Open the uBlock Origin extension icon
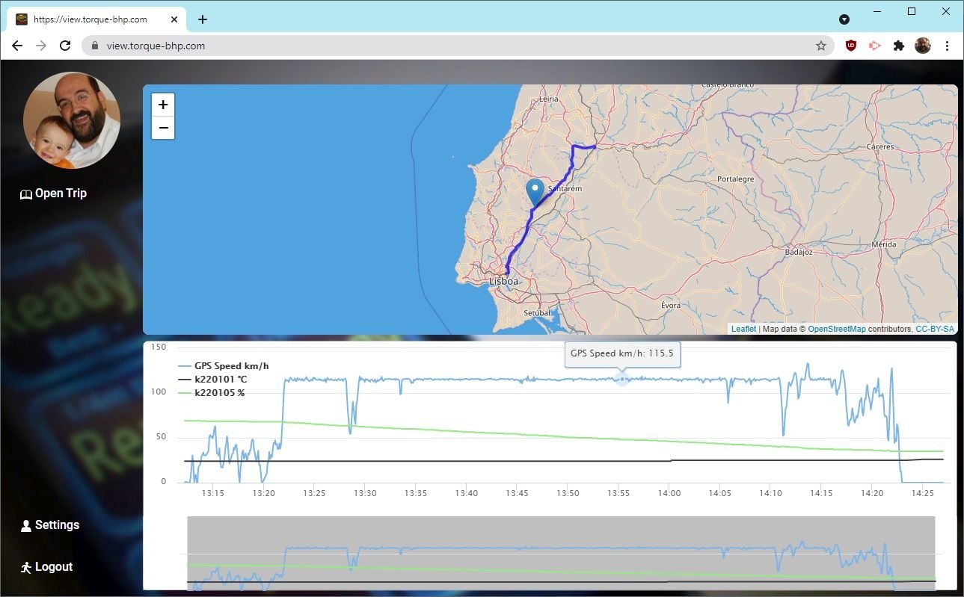The height and width of the screenshot is (597, 964). click(x=851, y=46)
